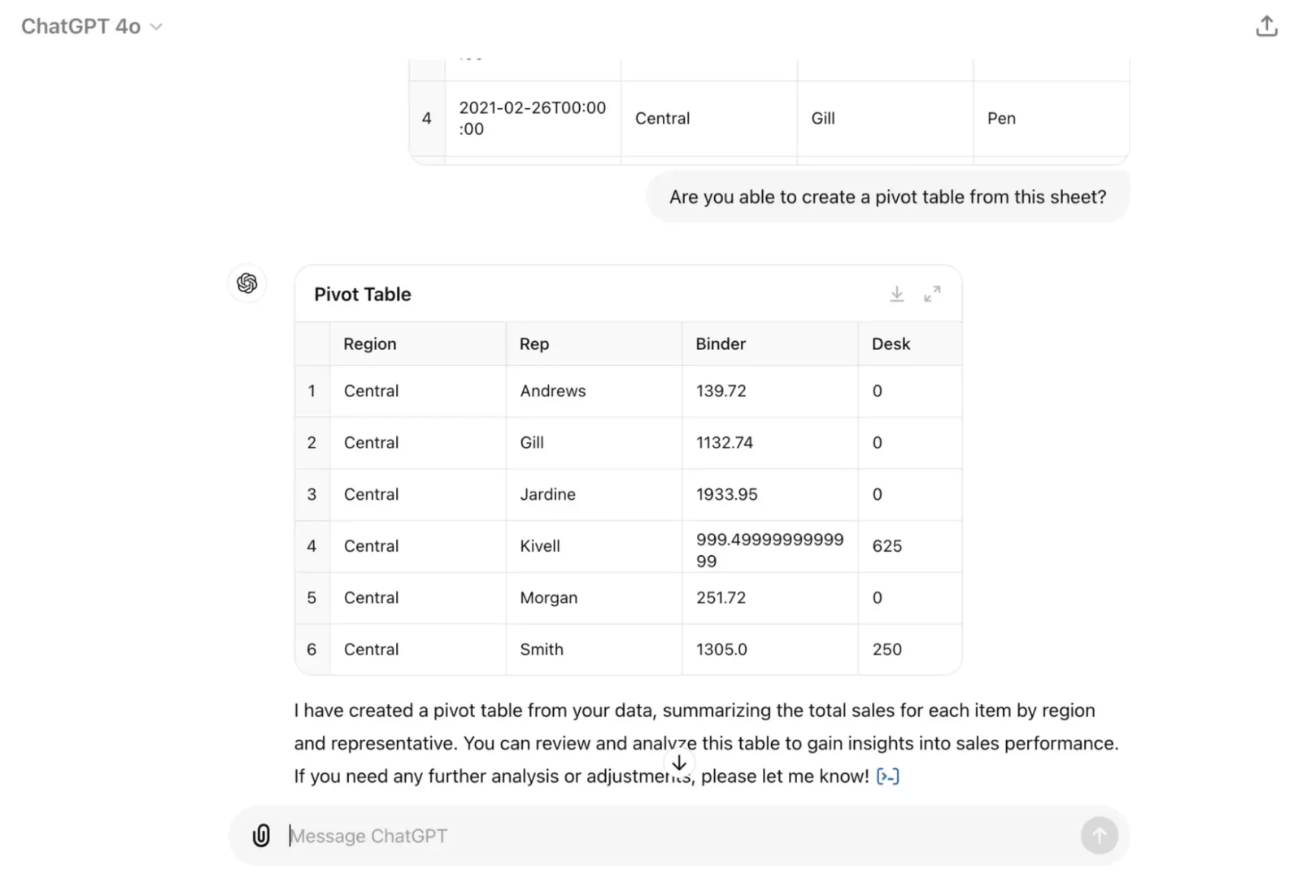Click the 2021-02-26T00:00:00 date cell
The width and height of the screenshot is (1294, 879).
tap(533, 118)
